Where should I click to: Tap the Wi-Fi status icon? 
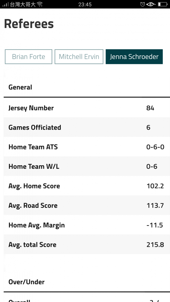[40, 4]
